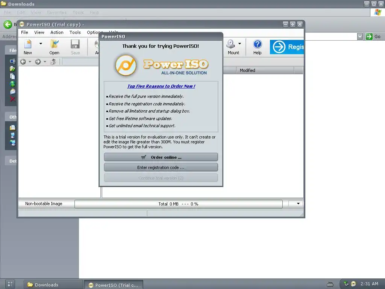Click the PowerISO forward navigation arrow
The height and width of the screenshot is (289, 385).
click(38, 62)
